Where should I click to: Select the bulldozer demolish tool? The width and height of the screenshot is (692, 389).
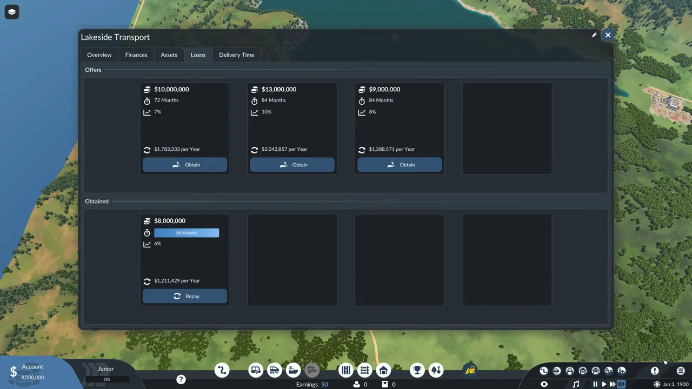(x=470, y=370)
